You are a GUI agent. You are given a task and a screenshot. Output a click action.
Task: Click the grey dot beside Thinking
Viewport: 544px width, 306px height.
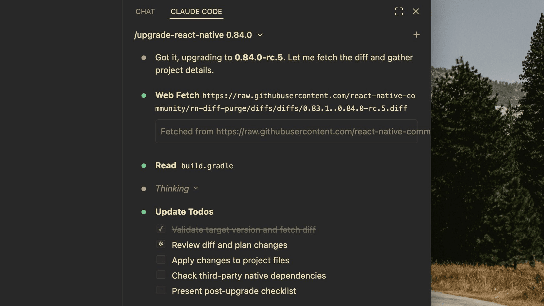click(x=144, y=189)
